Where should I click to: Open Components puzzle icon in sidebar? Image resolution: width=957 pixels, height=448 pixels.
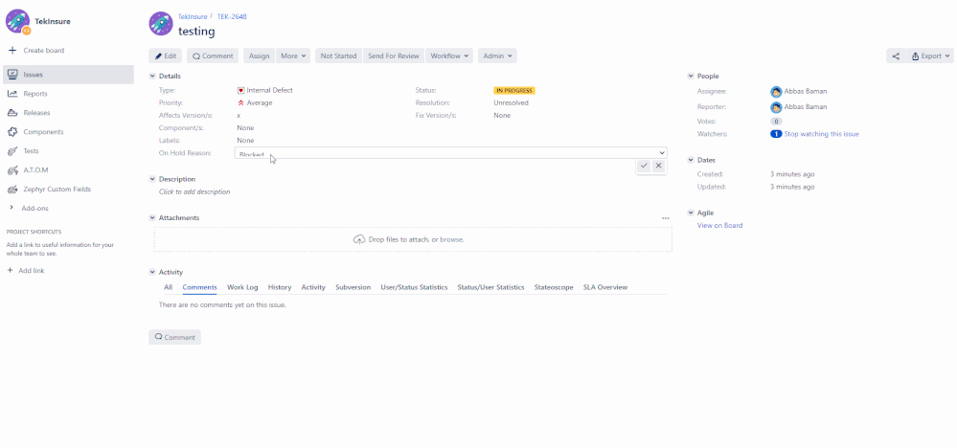pyautogui.click(x=12, y=132)
